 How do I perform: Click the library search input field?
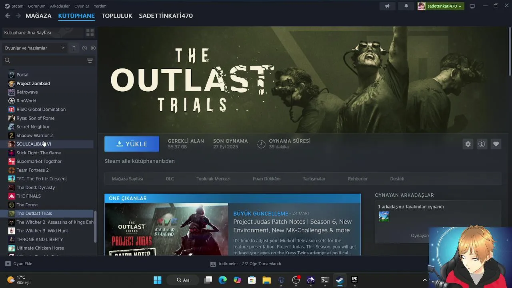(48, 60)
